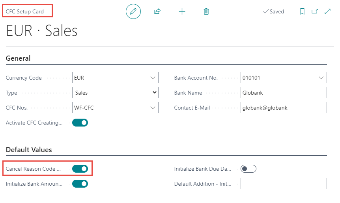340x203 pixels.
Task: Click the expand to full screen arrows
Action: point(327,11)
